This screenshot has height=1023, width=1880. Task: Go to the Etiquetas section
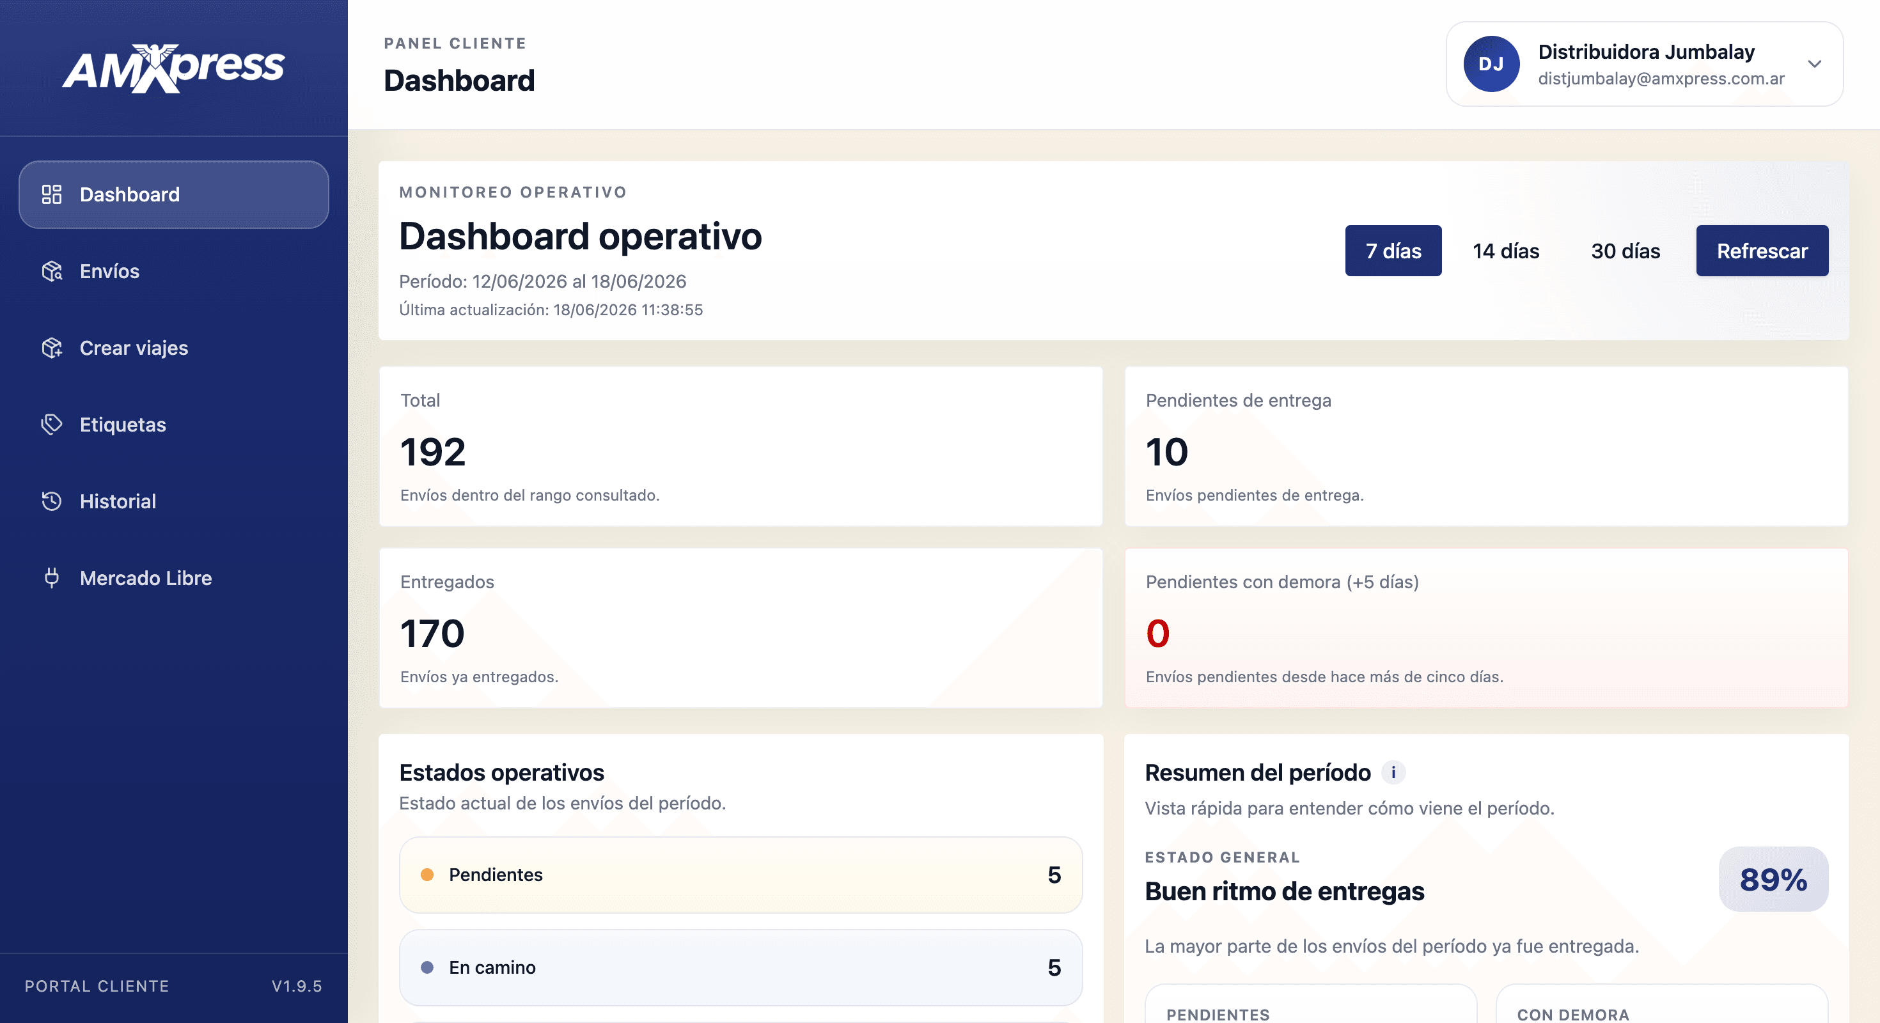click(174, 424)
